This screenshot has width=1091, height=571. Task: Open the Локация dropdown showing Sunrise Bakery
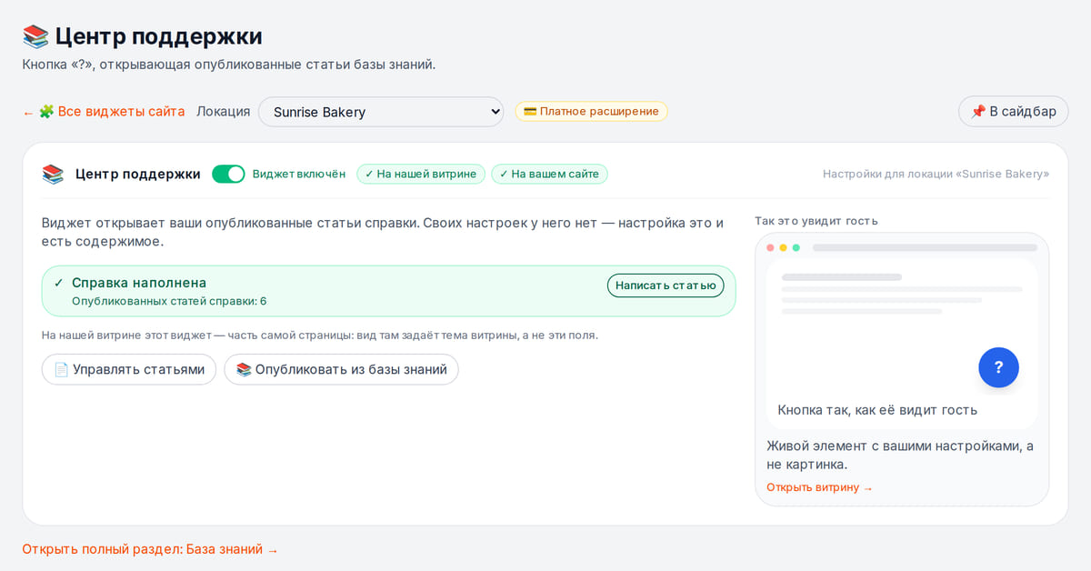(381, 112)
